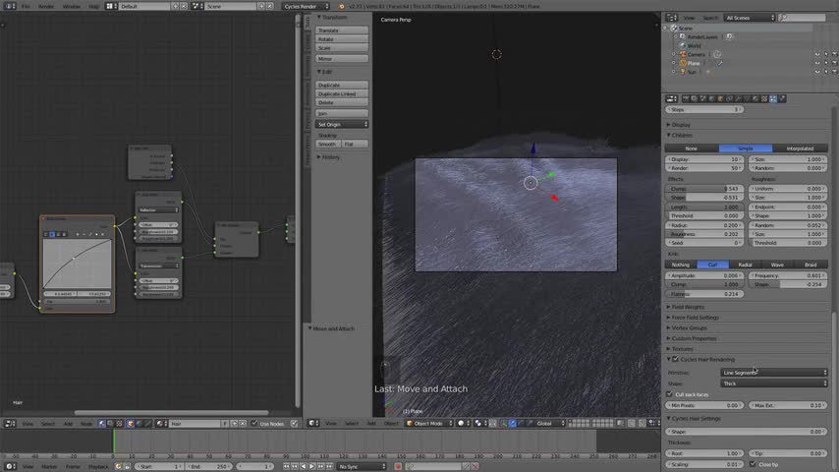Toggle Close tip checkbox
Image resolution: width=839 pixels, height=472 pixels.
753,464
